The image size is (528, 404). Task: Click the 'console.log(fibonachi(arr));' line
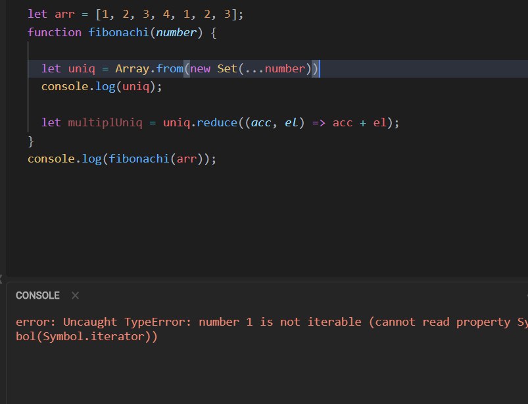pos(122,159)
